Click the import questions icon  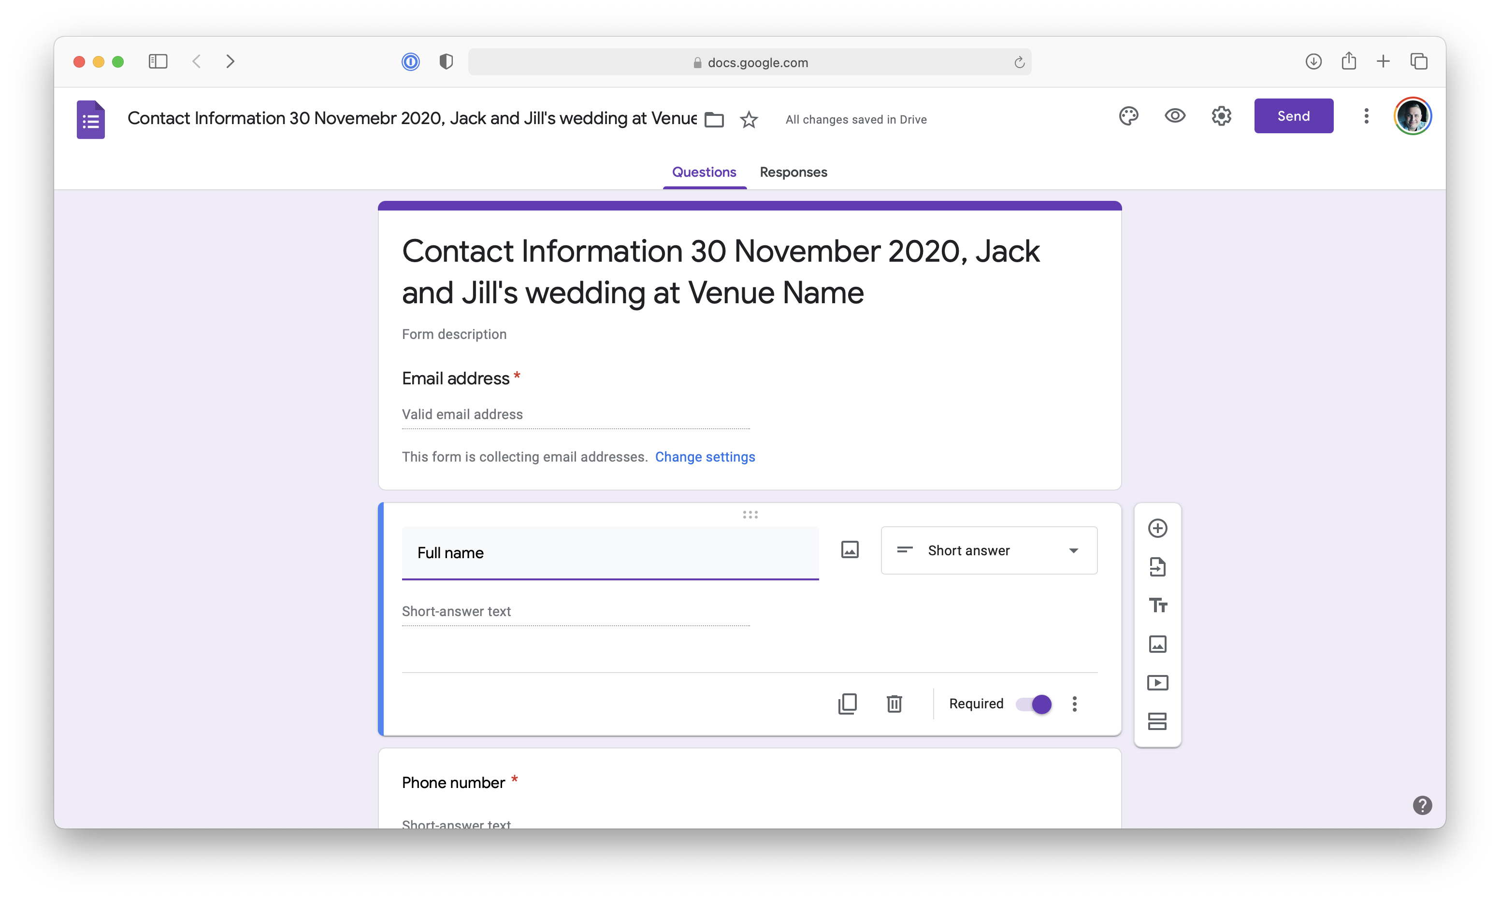coord(1157,567)
